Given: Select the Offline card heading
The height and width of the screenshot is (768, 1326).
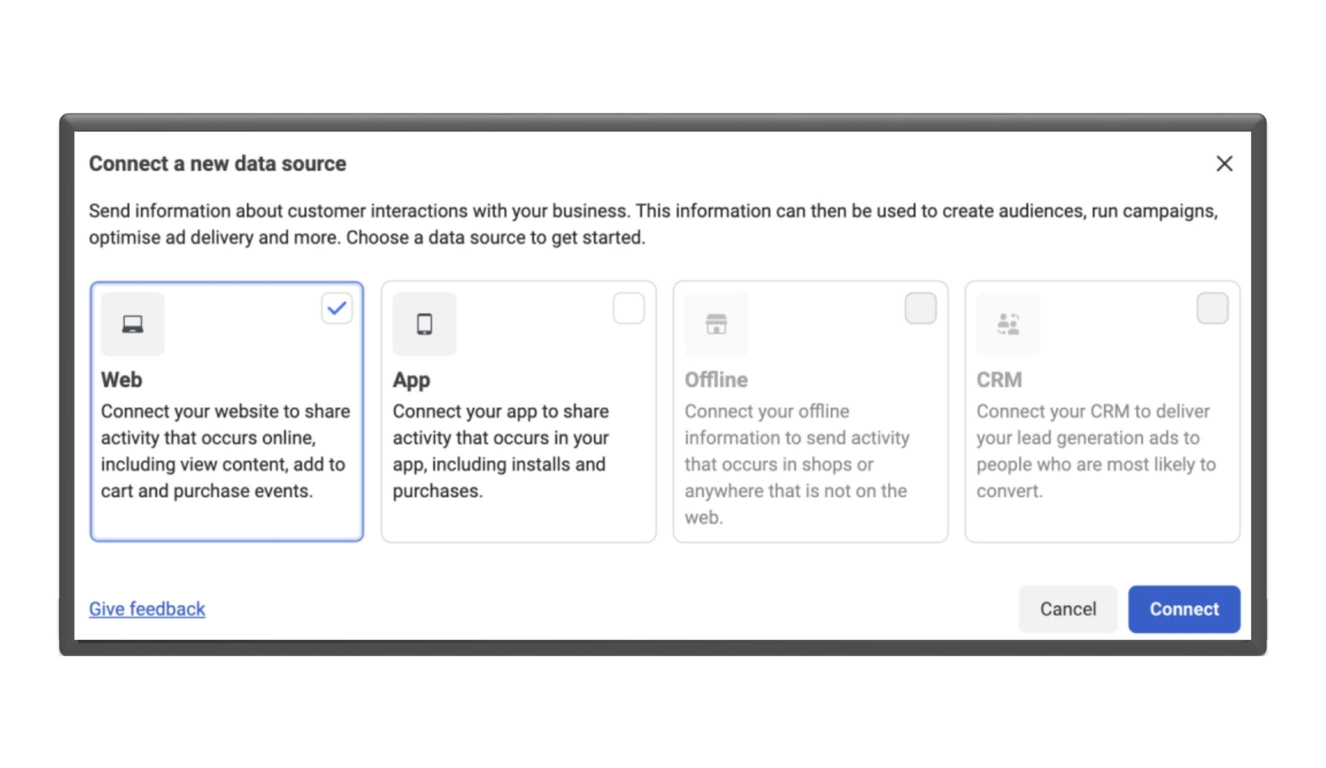Looking at the screenshot, I should 716,379.
